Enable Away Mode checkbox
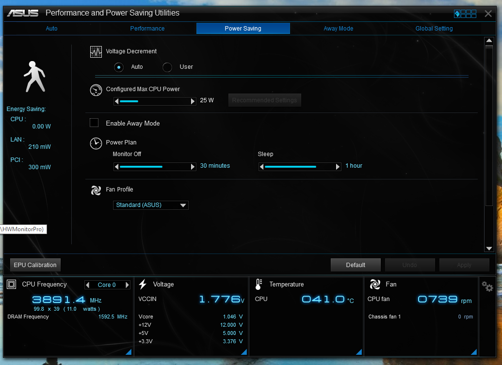Viewport: 502px width, 365px height. [x=94, y=123]
